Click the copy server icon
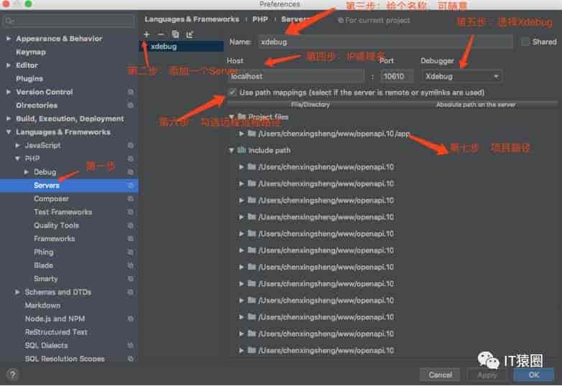562x386 pixels. [x=175, y=34]
